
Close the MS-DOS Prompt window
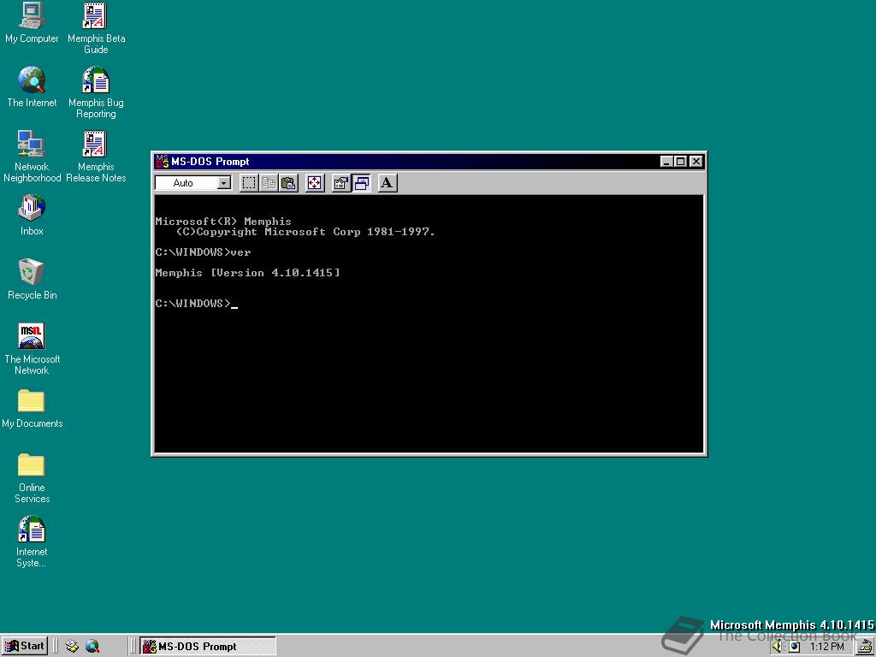[695, 162]
